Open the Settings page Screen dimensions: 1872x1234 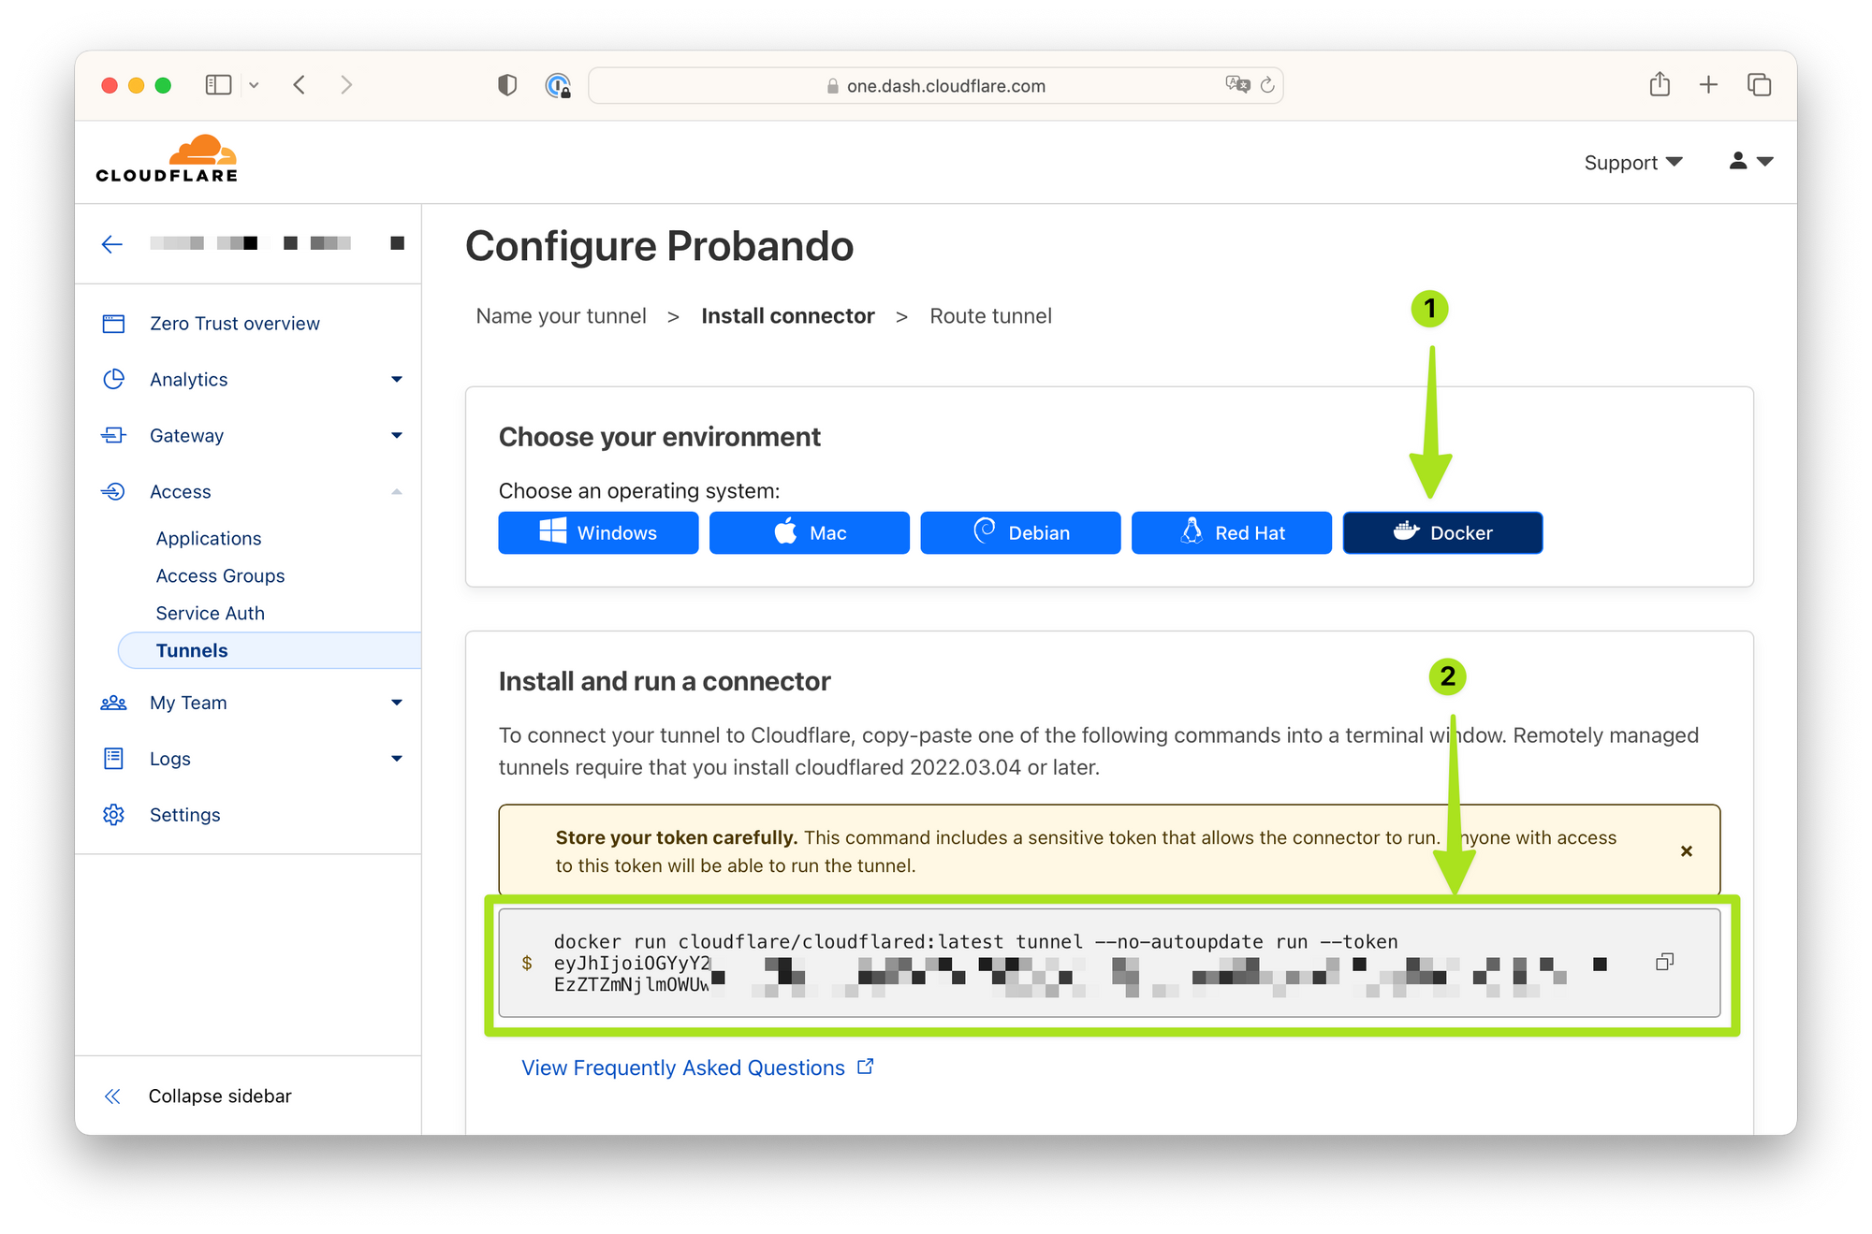(185, 815)
